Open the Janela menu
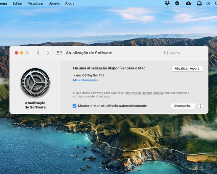Viewport: 217px width, 174px height. (54, 3)
